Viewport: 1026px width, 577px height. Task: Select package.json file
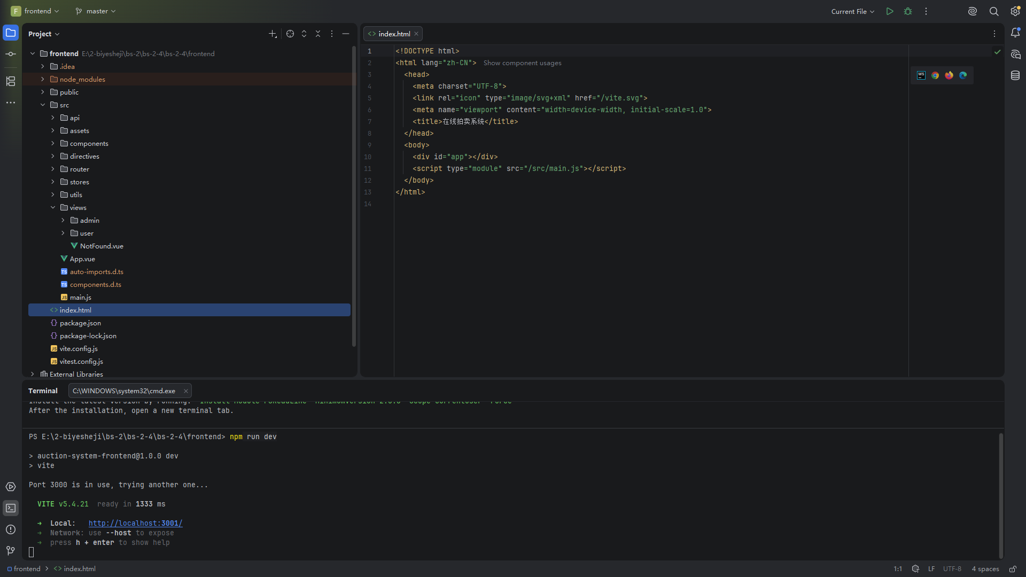(x=80, y=323)
